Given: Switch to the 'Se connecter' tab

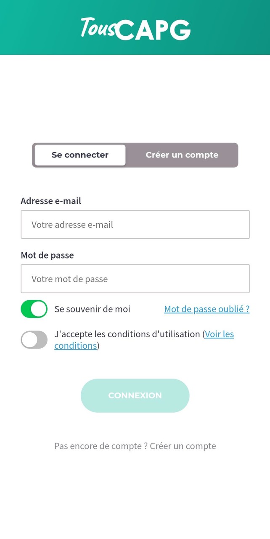Looking at the screenshot, I should point(79,155).
